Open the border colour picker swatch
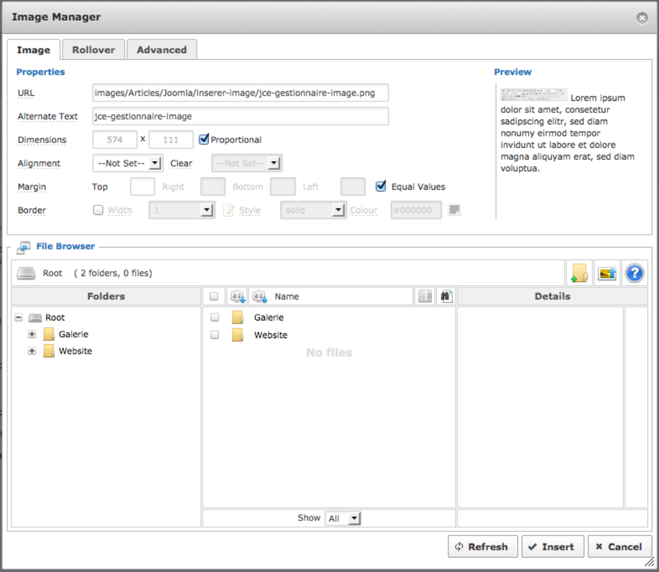The width and height of the screenshot is (659, 572). 454,210
